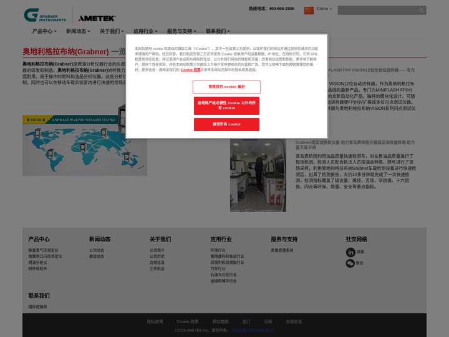Reject all but strictly necessary cookies

point(226,105)
